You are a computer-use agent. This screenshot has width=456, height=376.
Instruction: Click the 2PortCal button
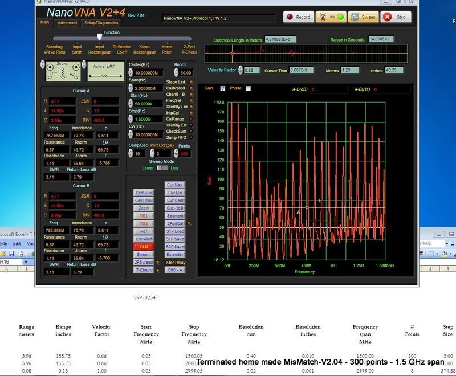(175, 223)
